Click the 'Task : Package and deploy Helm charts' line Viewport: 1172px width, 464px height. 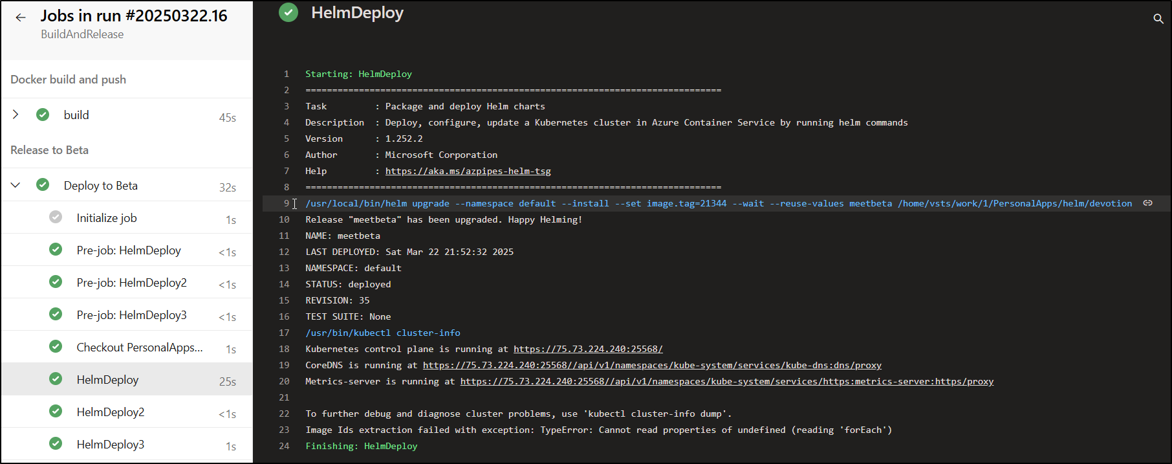click(426, 106)
